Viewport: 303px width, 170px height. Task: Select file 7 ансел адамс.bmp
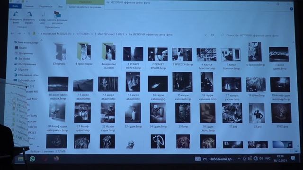(279, 59)
